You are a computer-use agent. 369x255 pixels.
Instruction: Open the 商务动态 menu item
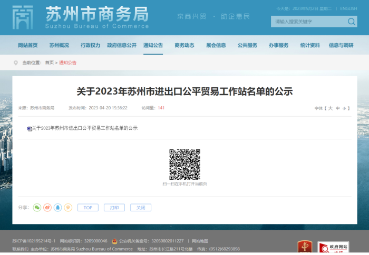click(x=184, y=45)
